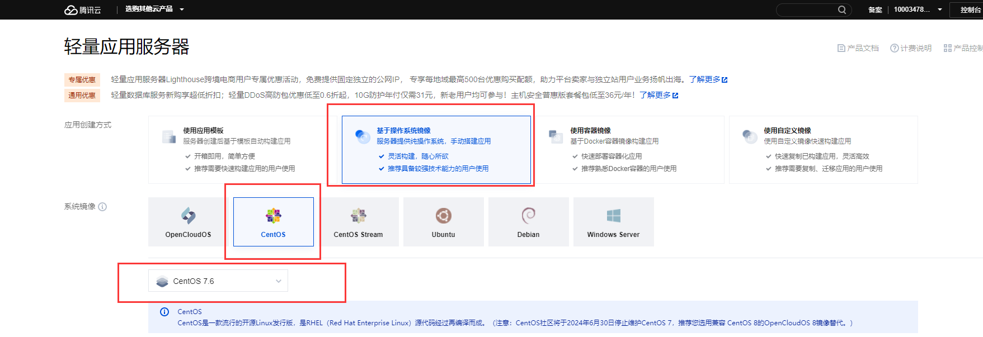Click the 通用优惠 tag
This screenshot has width=983, height=337.
(x=82, y=96)
